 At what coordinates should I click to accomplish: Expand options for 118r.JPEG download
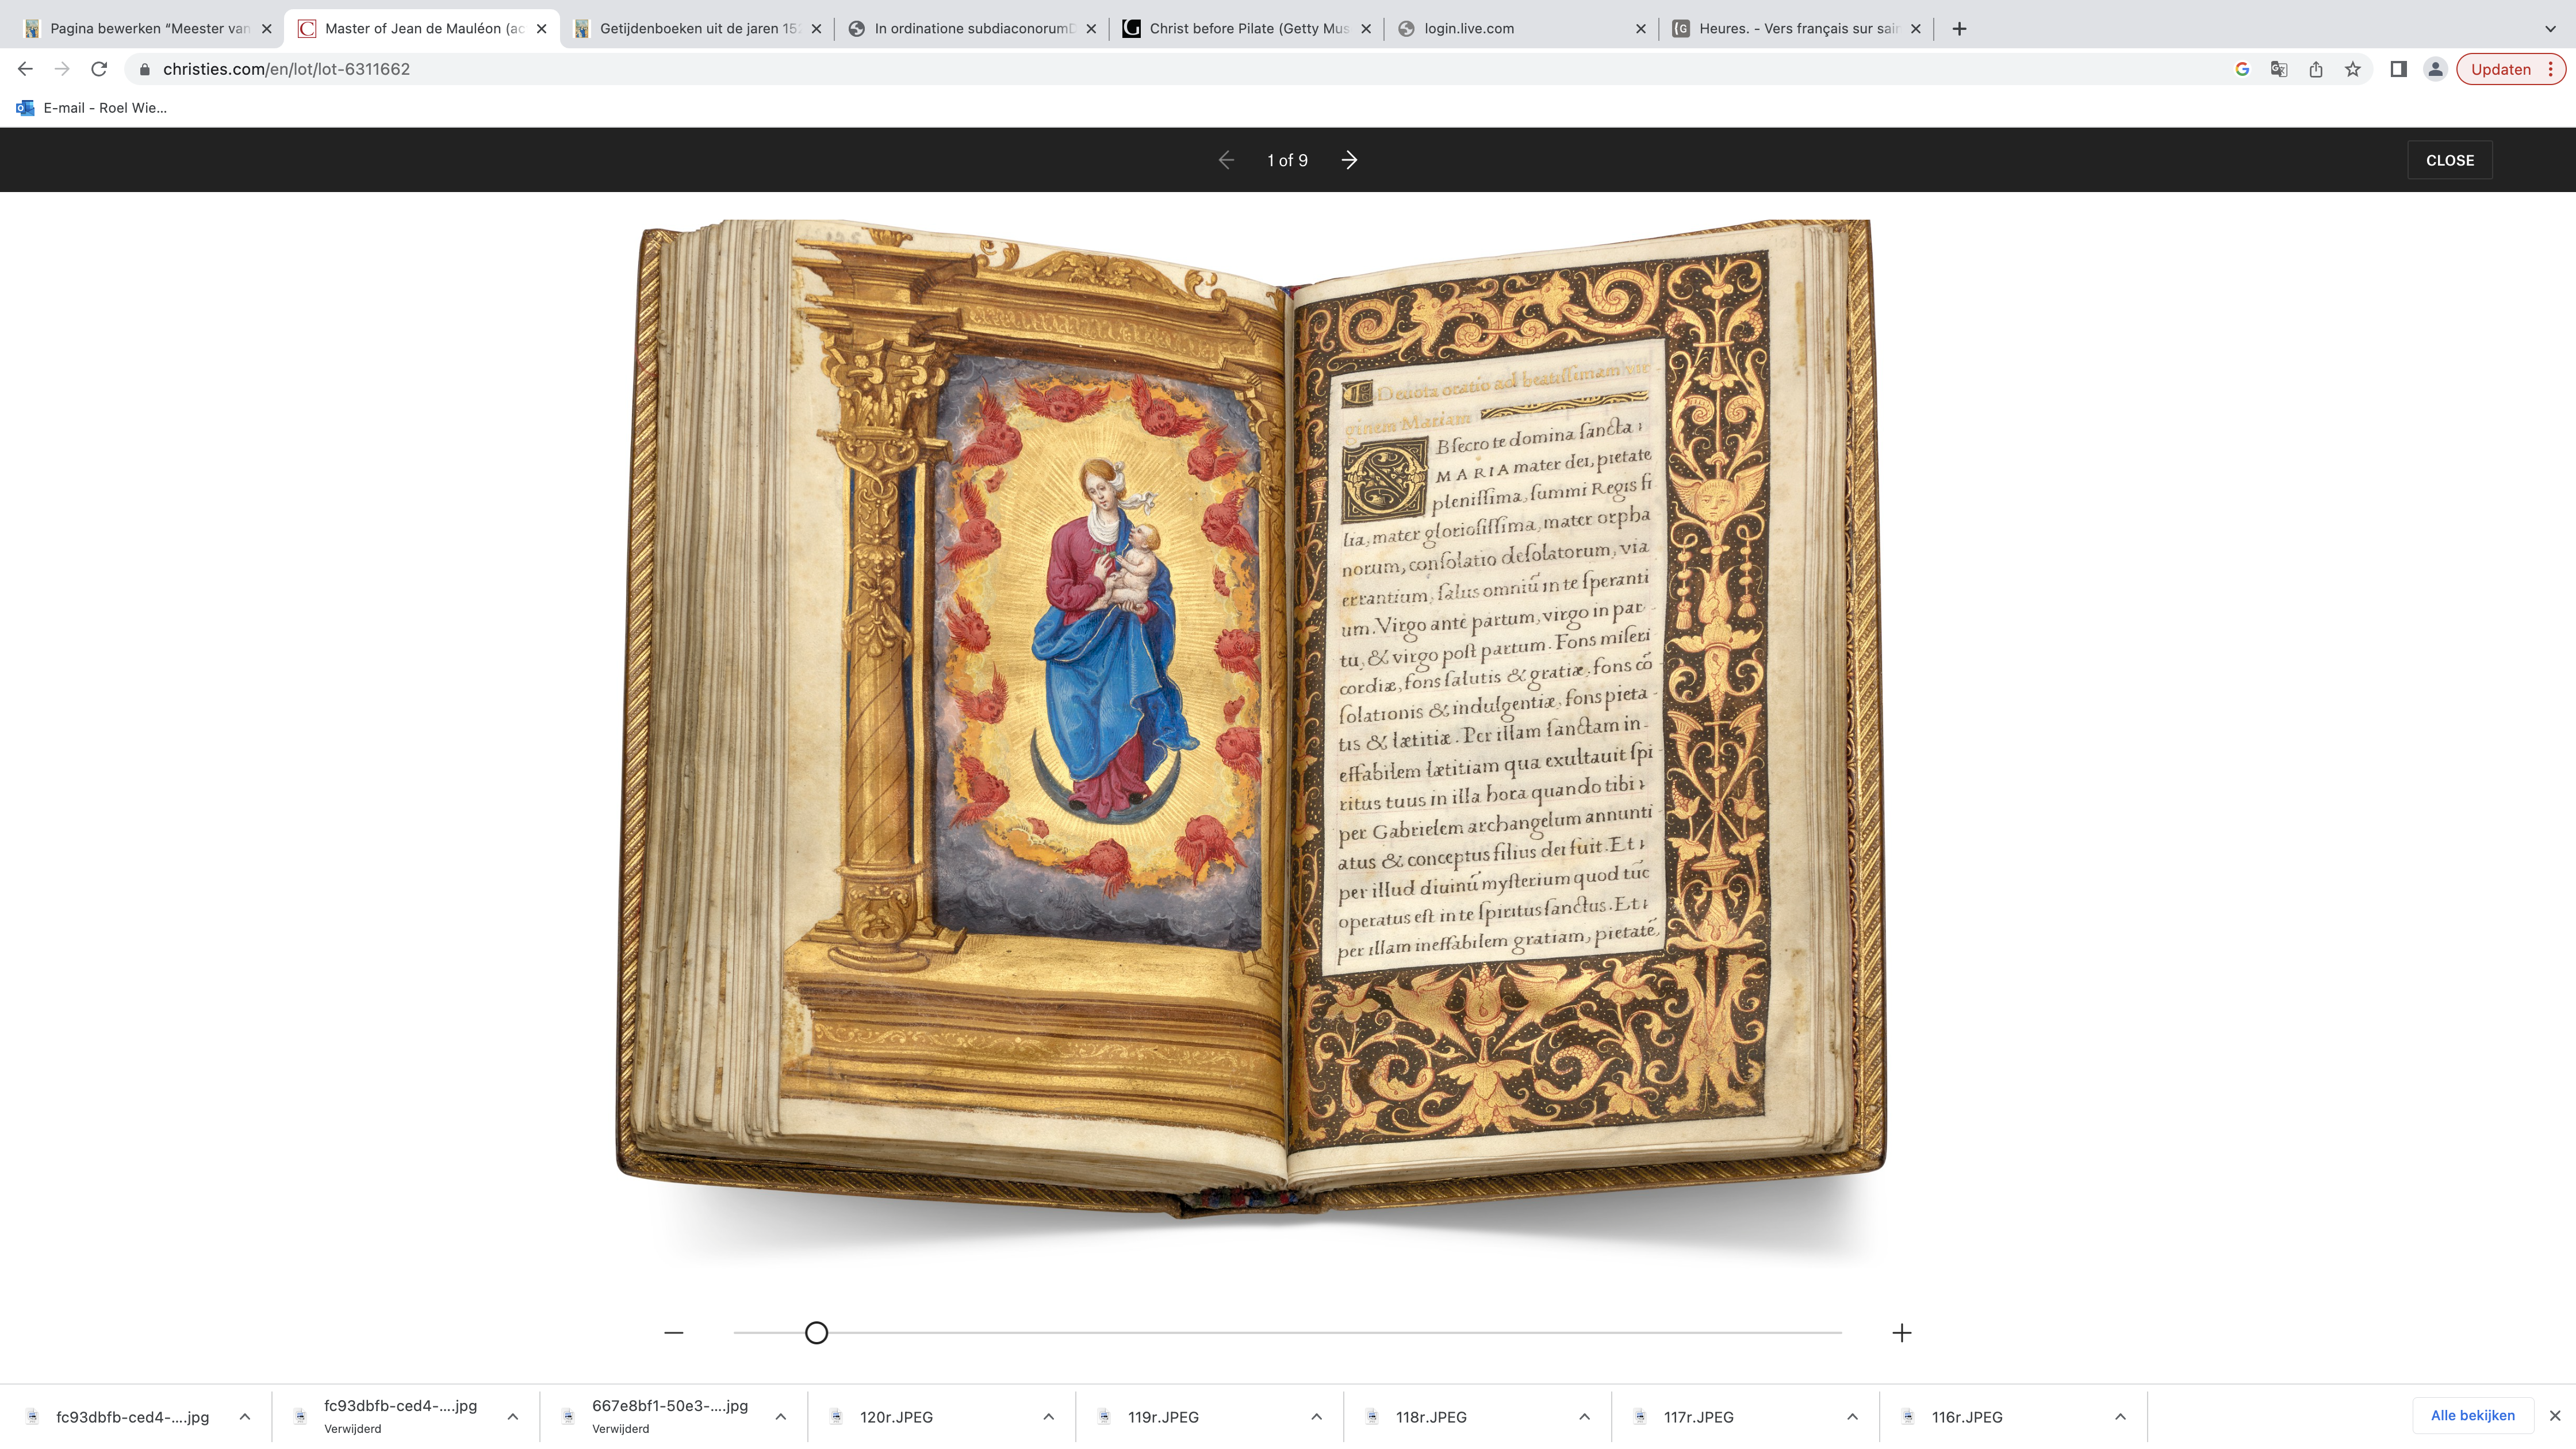1585,1417
